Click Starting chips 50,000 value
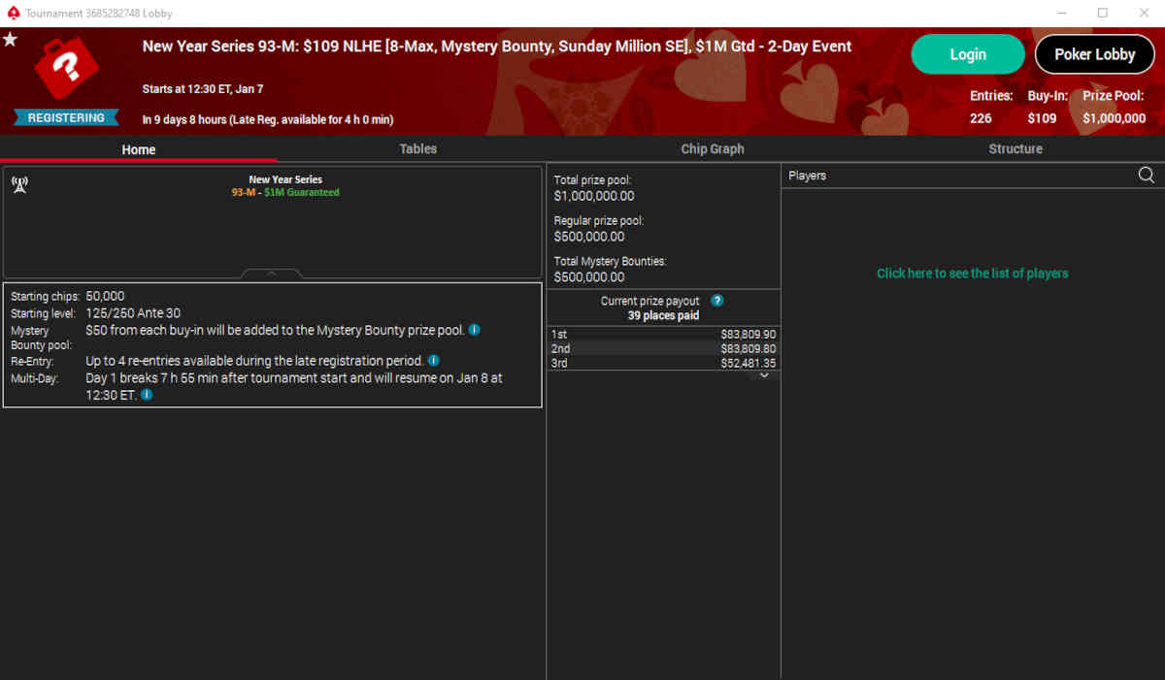This screenshot has height=680, width=1165. (105, 296)
